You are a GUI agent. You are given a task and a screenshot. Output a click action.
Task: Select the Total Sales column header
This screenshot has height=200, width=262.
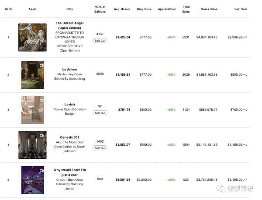point(186,9)
